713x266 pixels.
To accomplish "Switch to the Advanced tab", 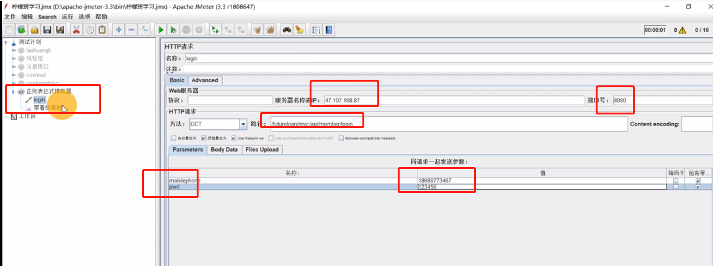I will click(205, 80).
